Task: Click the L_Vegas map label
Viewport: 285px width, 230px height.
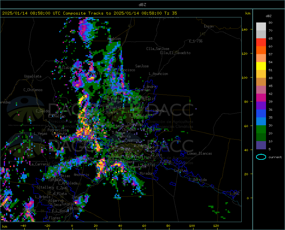Action: 41,134
